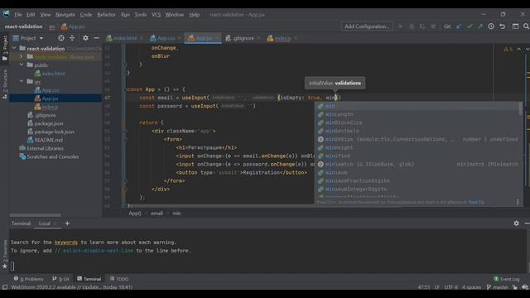Expand the node_modules folder
The width and height of the screenshot is (530, 298).
pyautogui.click(x=22, y=56)
